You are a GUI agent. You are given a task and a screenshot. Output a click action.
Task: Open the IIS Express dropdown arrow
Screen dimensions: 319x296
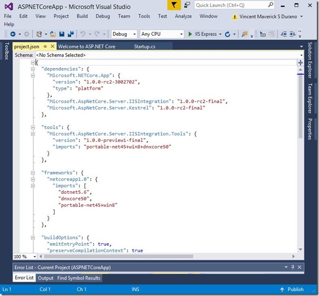click(220, 34)
